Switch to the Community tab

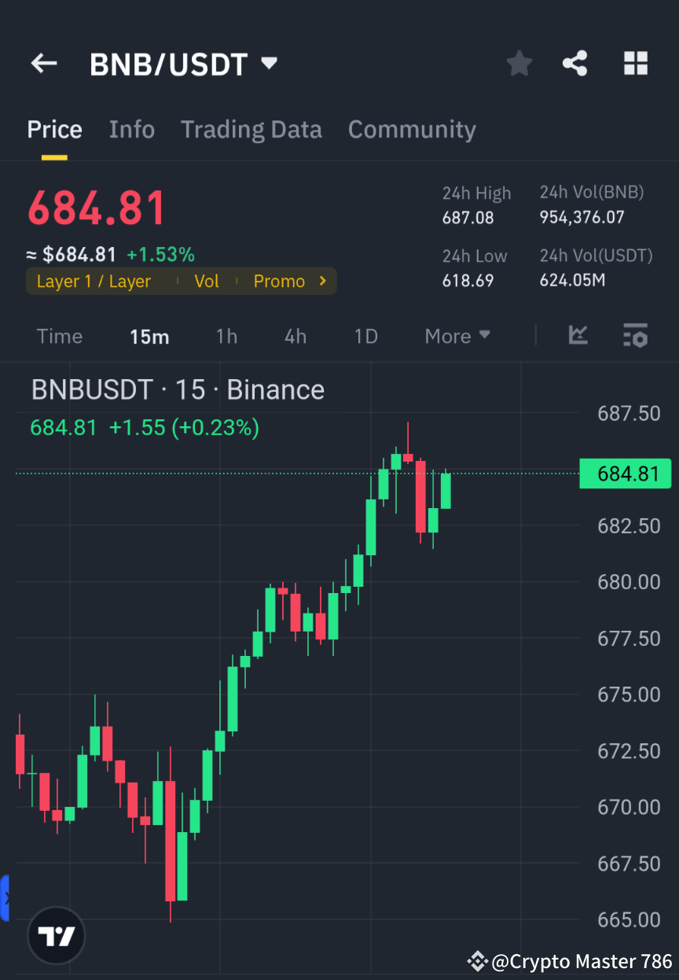click(x=412, y=129)
